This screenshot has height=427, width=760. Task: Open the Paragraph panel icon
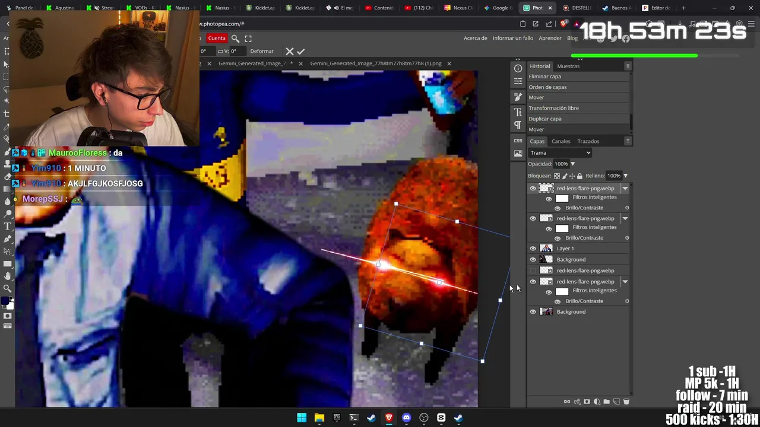click(518, 125)
